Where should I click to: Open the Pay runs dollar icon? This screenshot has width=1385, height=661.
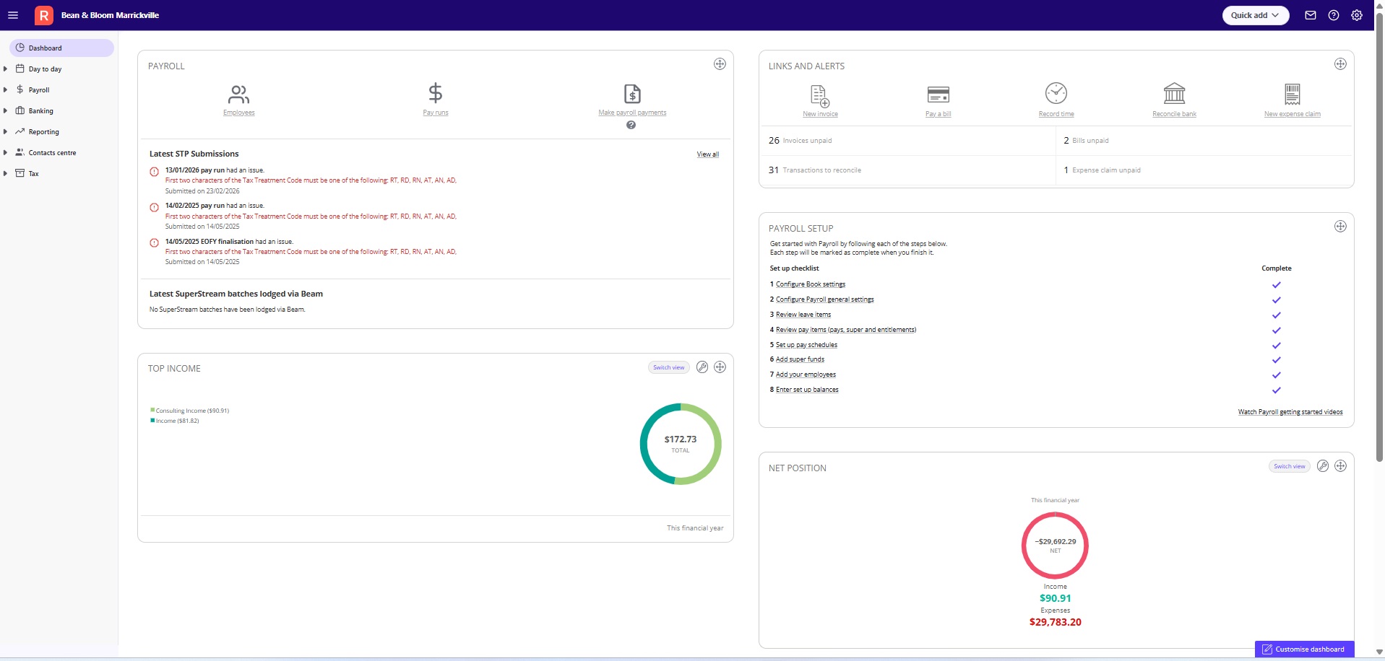point(435,93)
